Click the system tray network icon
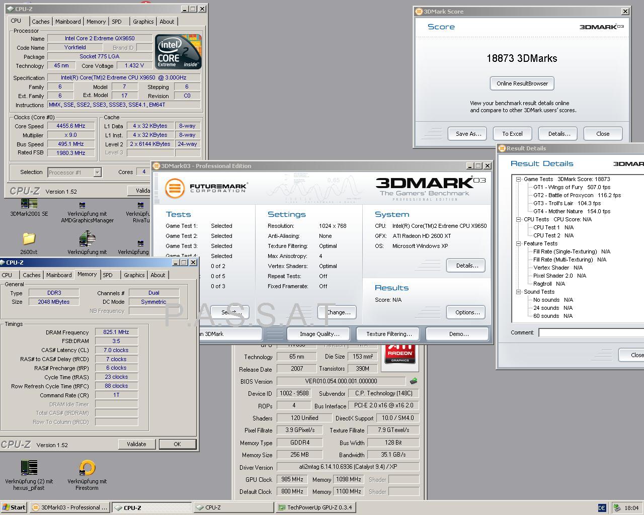This screenshot has width=644, height=515. tap(616, 507)
